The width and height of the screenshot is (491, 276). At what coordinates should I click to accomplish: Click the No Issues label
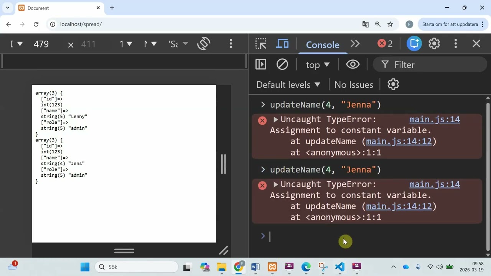pyautogui.click(x=354, y=85)
